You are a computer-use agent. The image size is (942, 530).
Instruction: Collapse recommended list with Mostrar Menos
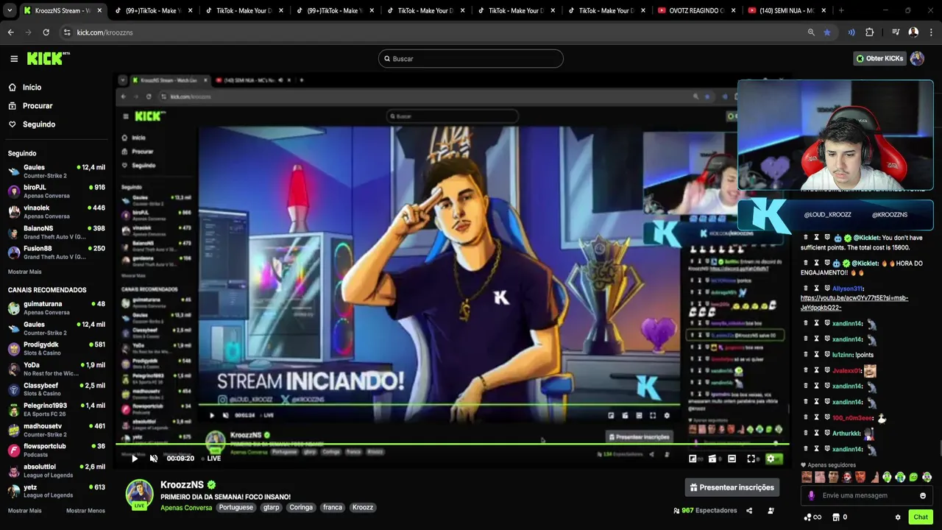click(x=85, y=511)
